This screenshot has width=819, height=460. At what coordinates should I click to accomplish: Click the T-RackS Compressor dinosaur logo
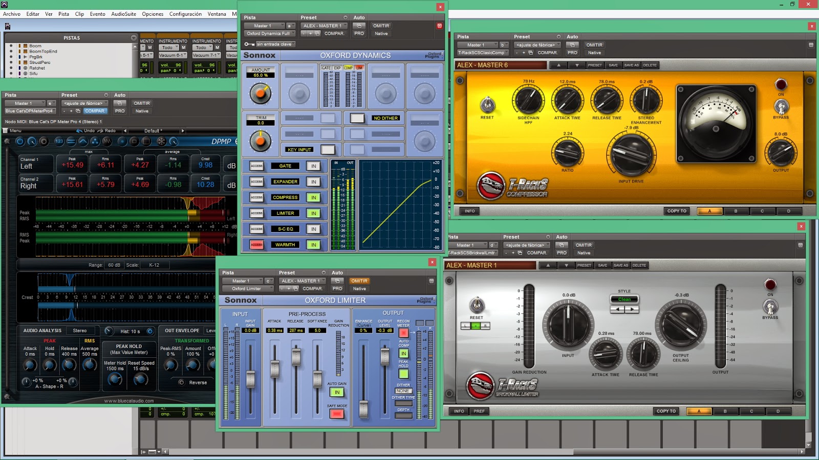491,186
